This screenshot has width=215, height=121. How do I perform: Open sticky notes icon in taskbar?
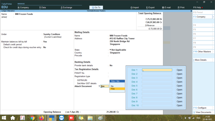coord(81,118)
